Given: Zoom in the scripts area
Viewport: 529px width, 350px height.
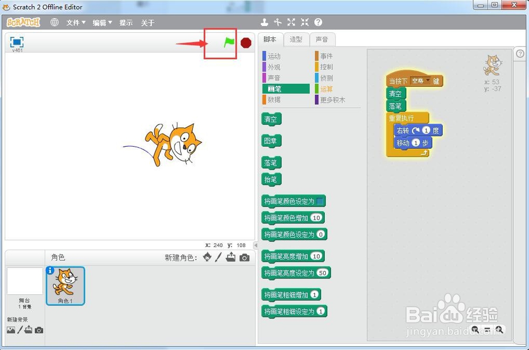Looking at the screenshot, I should pyautogui.click(x=499, y=330).
